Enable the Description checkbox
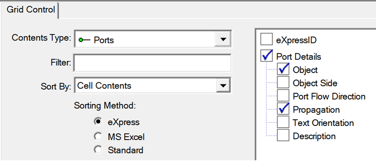376x164 pixels. (283, 135)
